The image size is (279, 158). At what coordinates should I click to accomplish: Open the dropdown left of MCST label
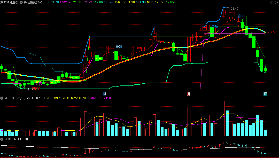point(2,139)
